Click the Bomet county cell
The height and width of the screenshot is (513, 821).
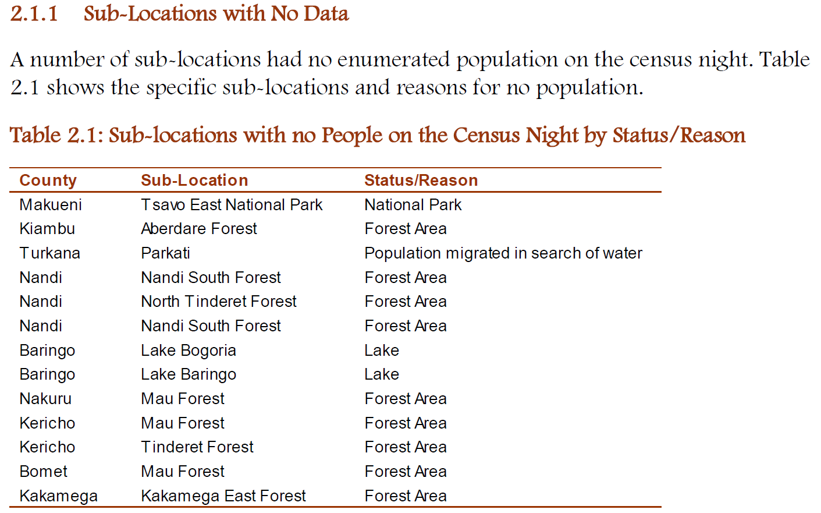coord(43,472)
